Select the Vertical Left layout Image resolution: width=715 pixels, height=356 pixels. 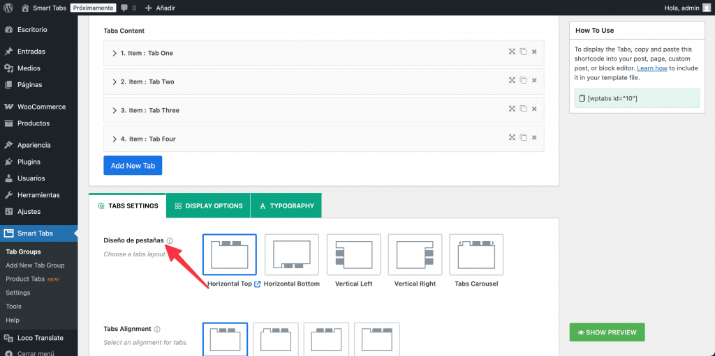[353, 254]
